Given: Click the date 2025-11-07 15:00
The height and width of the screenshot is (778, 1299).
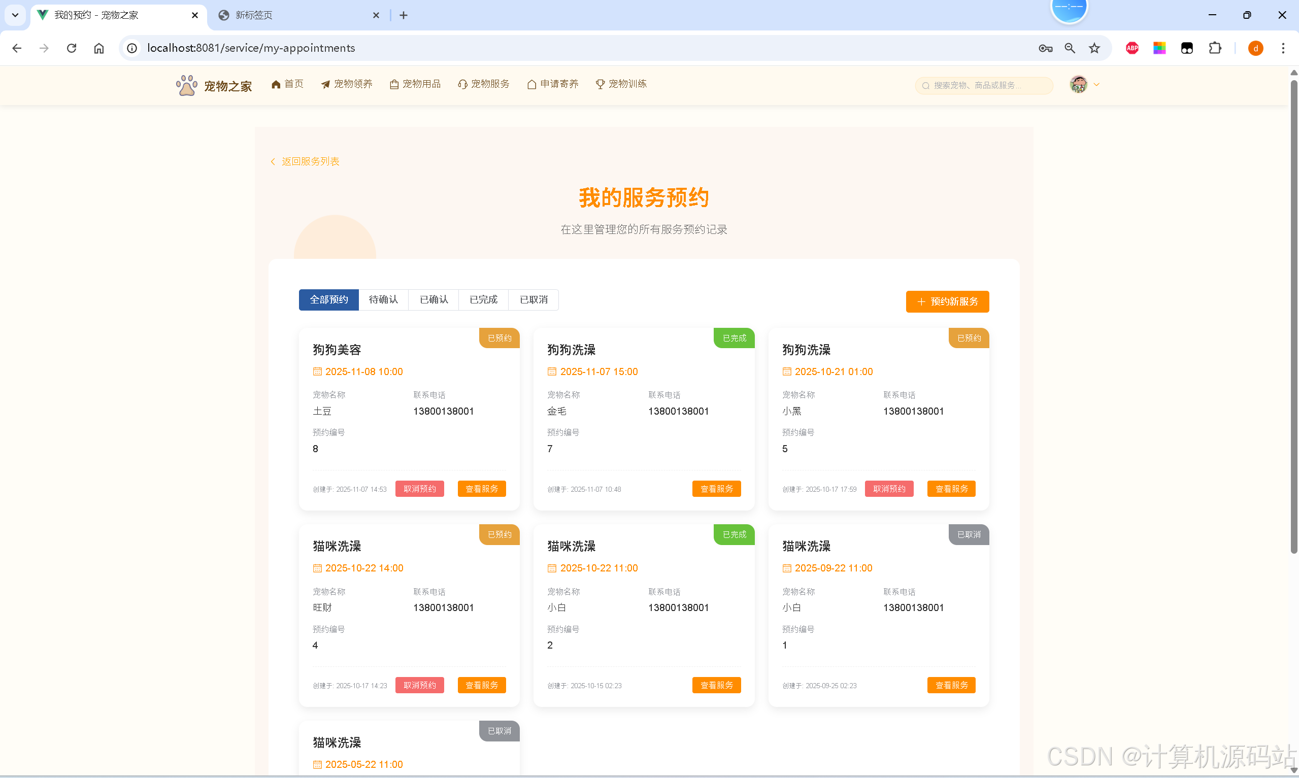Looking at the screenshot, I should coord(598,371).
